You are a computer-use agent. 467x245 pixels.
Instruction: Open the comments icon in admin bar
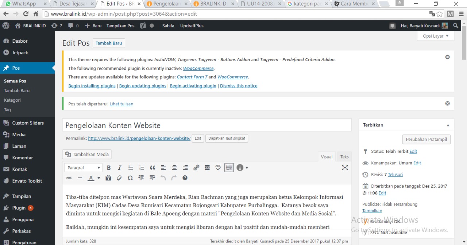(x=73, y=26)
